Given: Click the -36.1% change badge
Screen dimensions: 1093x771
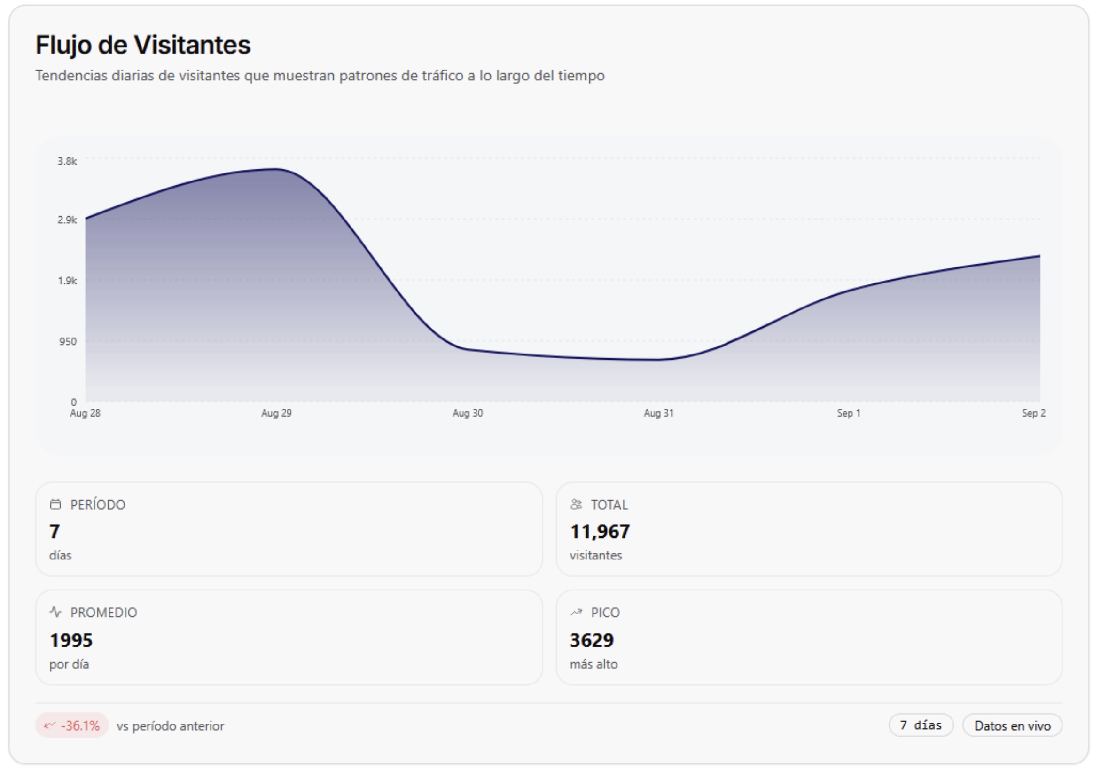Looking at the screenshot, I should pyautogui.click(x=72, y=725).
